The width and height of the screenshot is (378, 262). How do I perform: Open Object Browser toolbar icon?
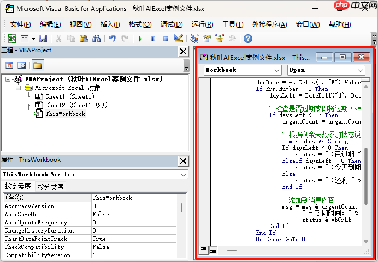pos(220,39)
